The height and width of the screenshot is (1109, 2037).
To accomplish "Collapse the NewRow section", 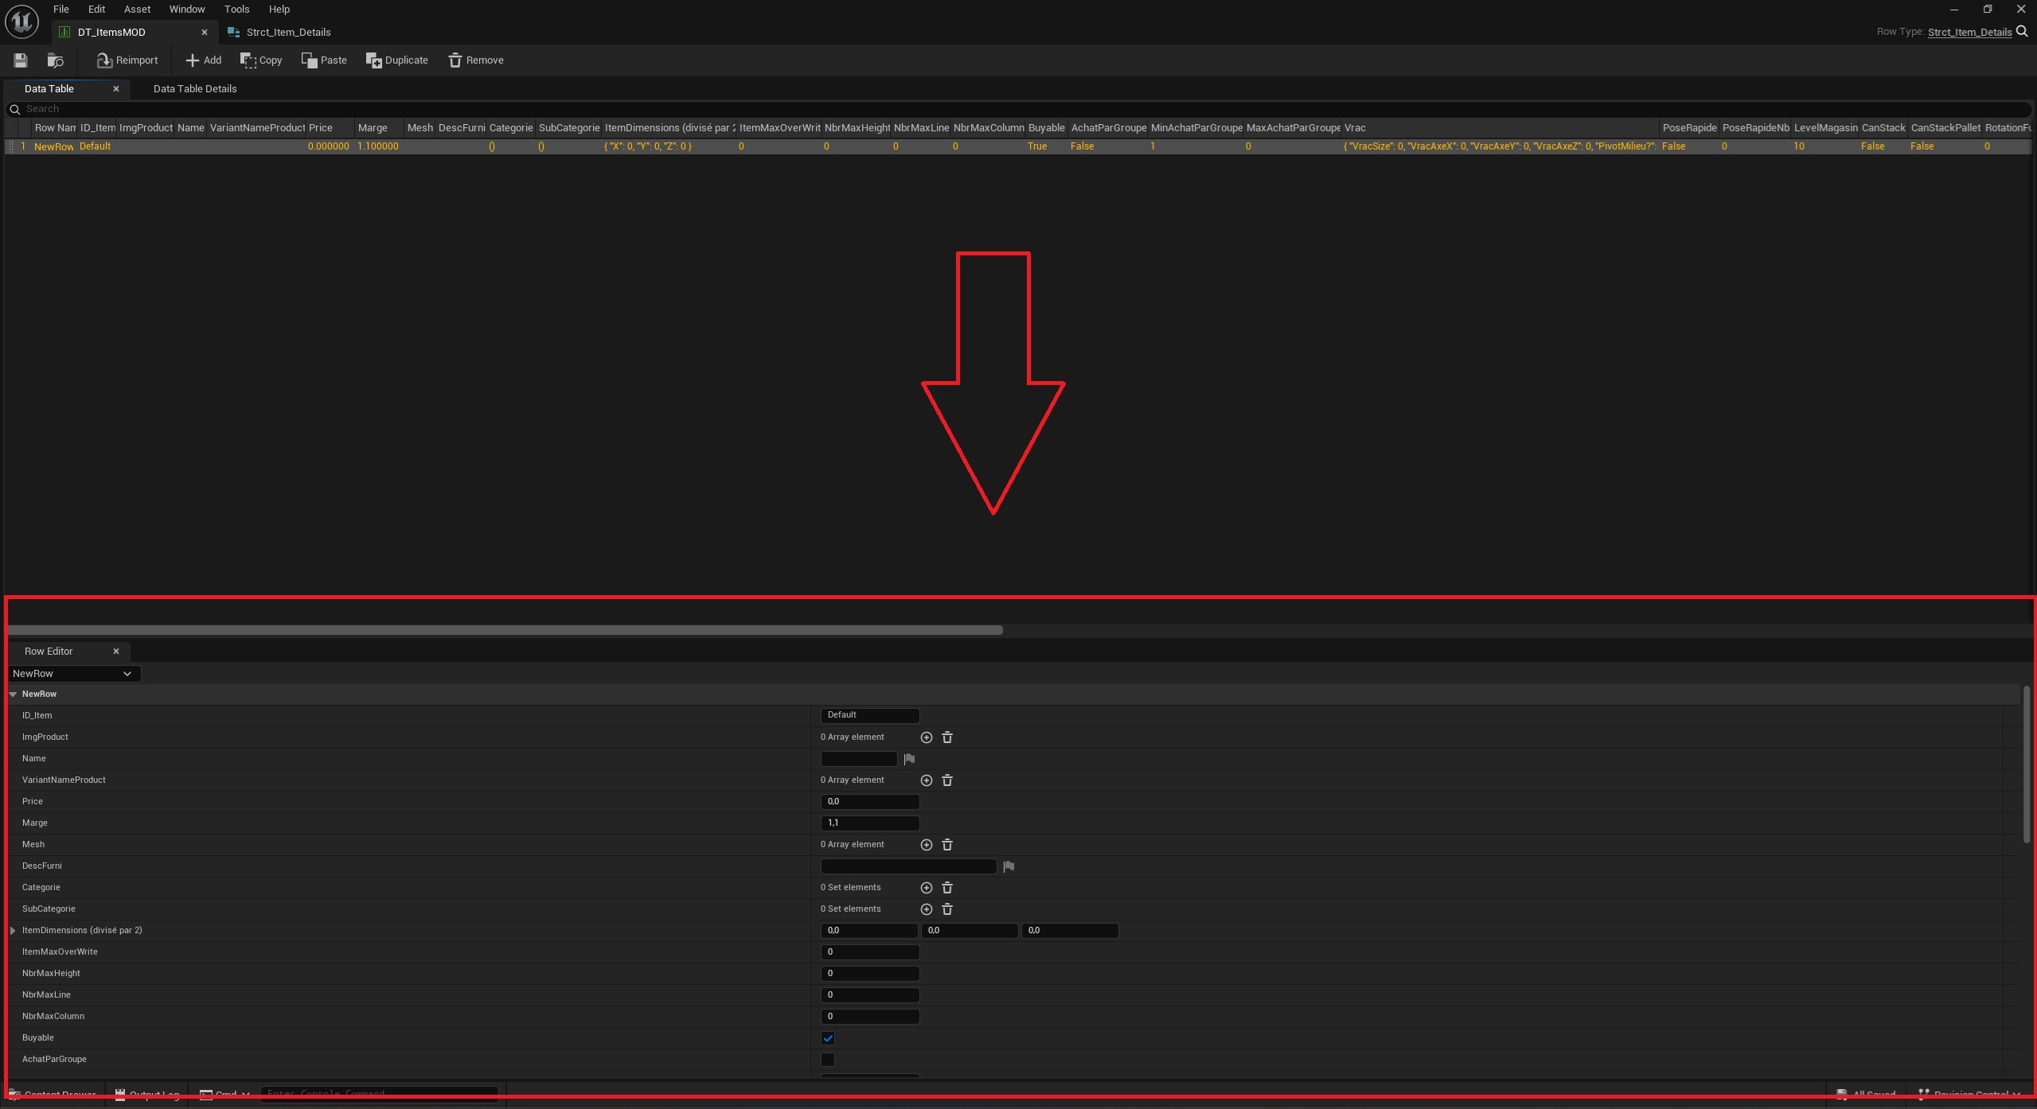I will (14, 695).
